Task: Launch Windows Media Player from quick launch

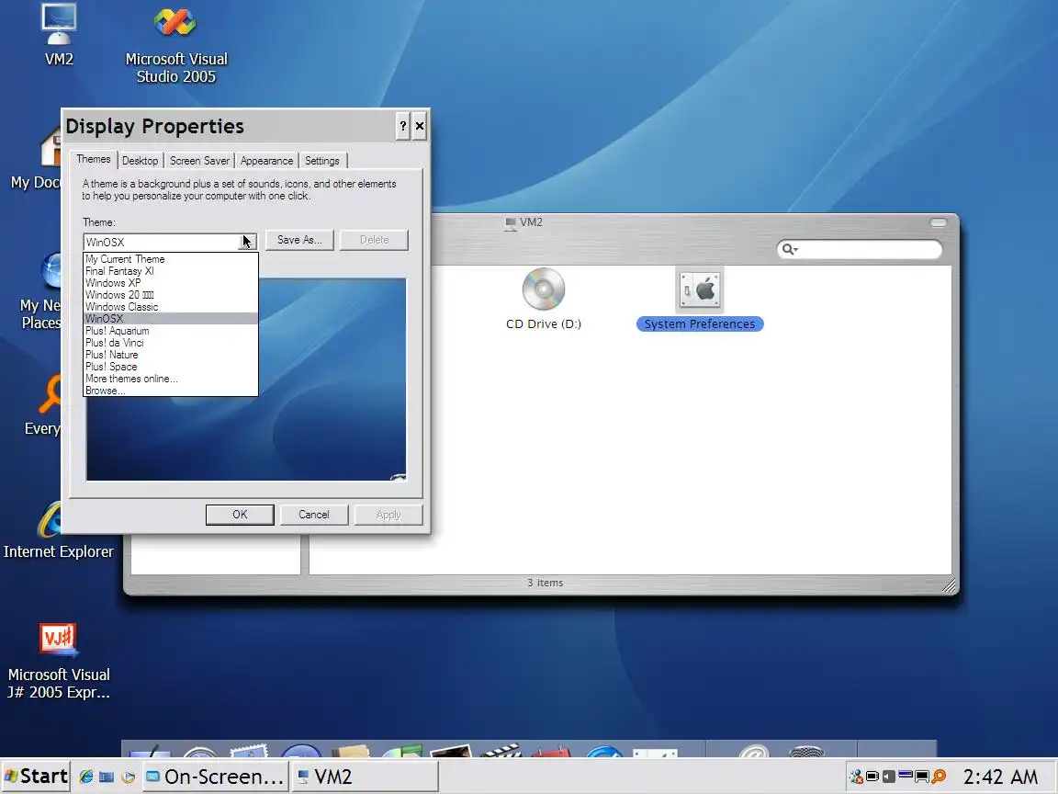Action: click(128, 777)
